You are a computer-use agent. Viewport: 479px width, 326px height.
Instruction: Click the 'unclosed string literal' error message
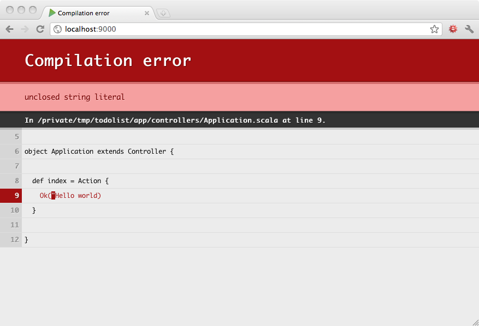75,97
